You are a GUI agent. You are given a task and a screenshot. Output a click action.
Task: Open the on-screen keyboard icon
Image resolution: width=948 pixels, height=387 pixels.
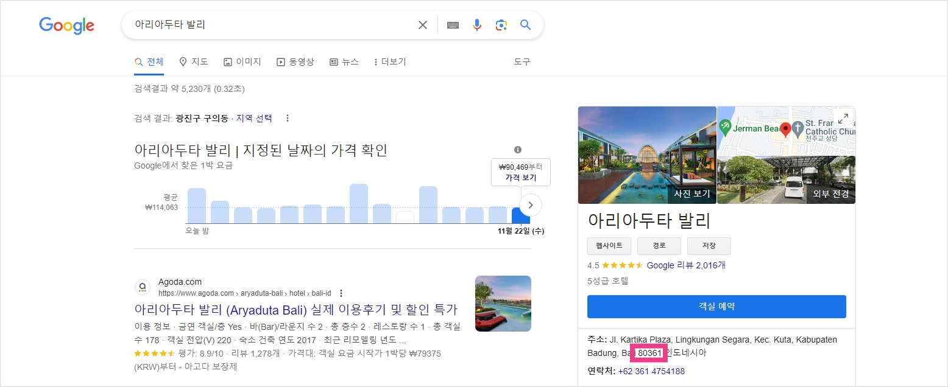point(452,25)
